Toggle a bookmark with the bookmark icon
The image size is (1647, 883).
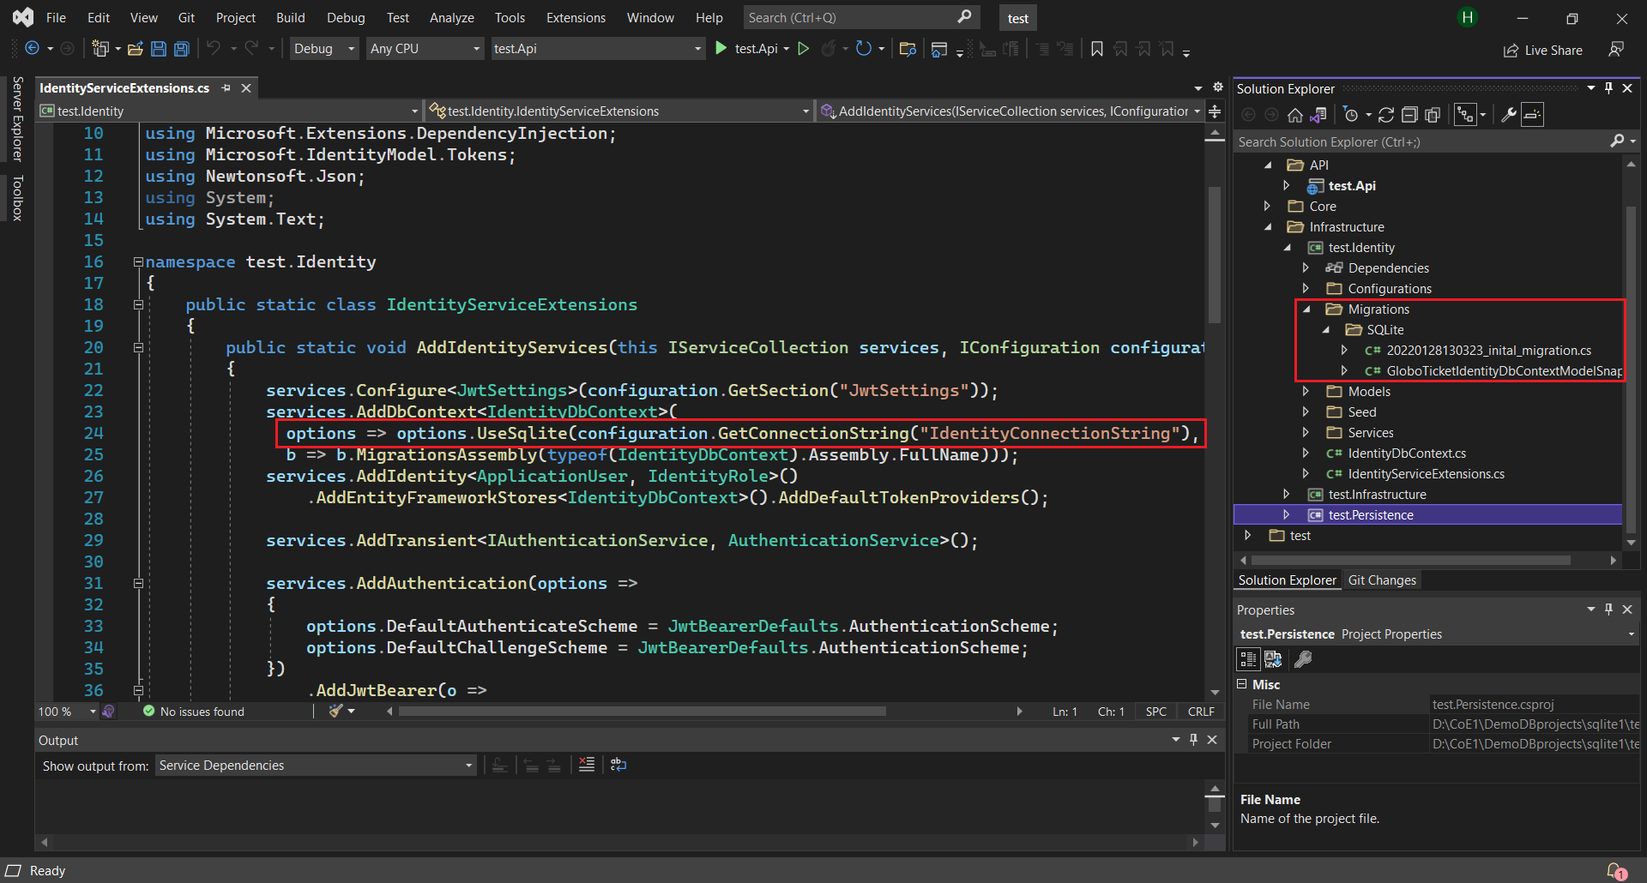(1097, 49)
